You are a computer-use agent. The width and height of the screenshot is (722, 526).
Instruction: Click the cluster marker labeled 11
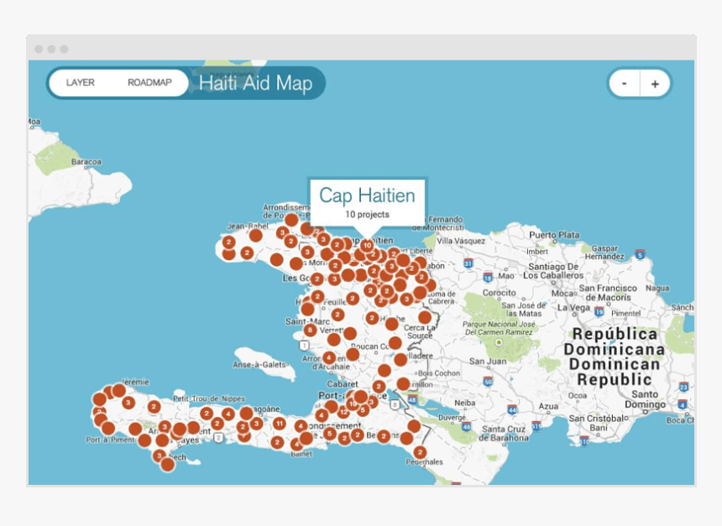pyautogui.click(x=279, y=423)
